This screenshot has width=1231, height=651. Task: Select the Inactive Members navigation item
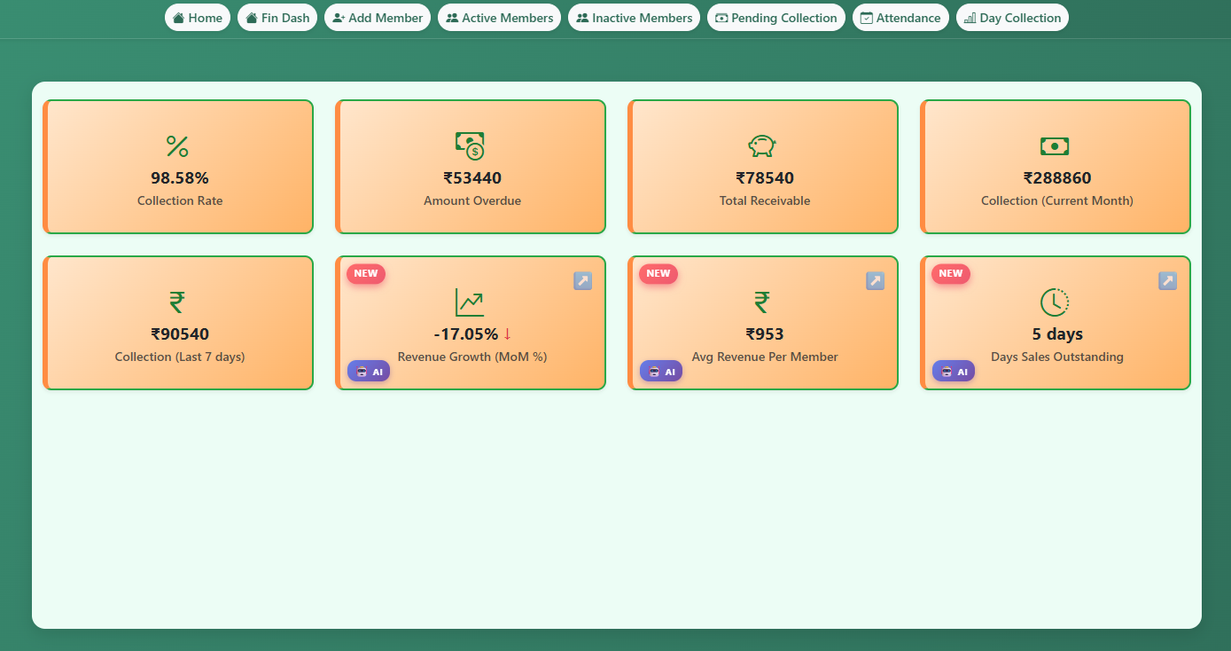pyautogui.click(x=634, y=17)
